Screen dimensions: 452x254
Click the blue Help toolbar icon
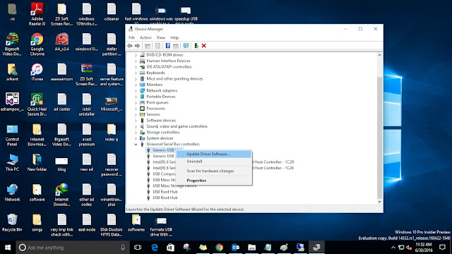point(168,46)
